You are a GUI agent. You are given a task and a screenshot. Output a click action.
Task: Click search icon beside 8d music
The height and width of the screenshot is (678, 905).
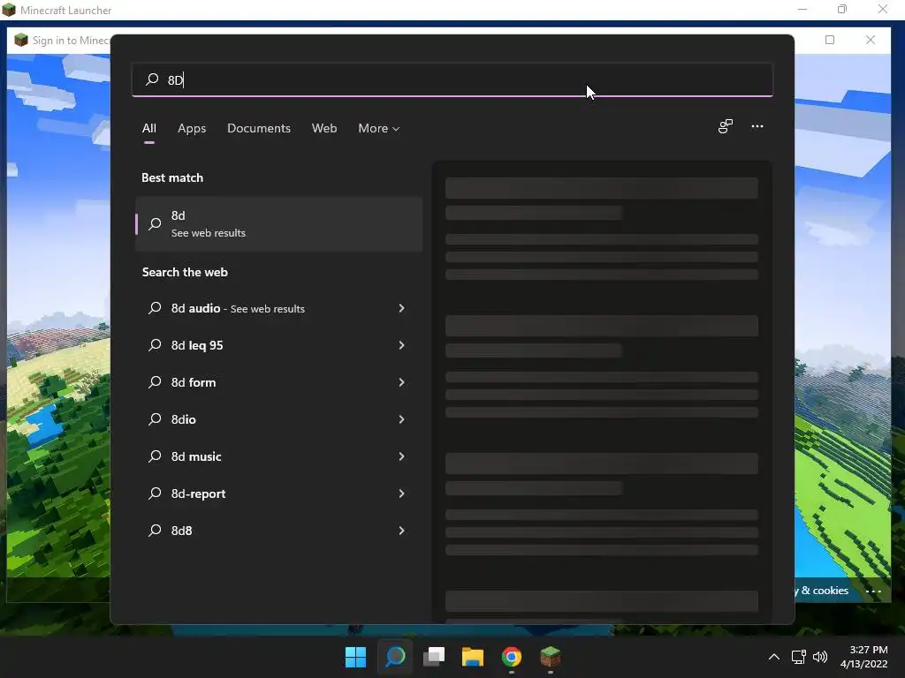155,456
